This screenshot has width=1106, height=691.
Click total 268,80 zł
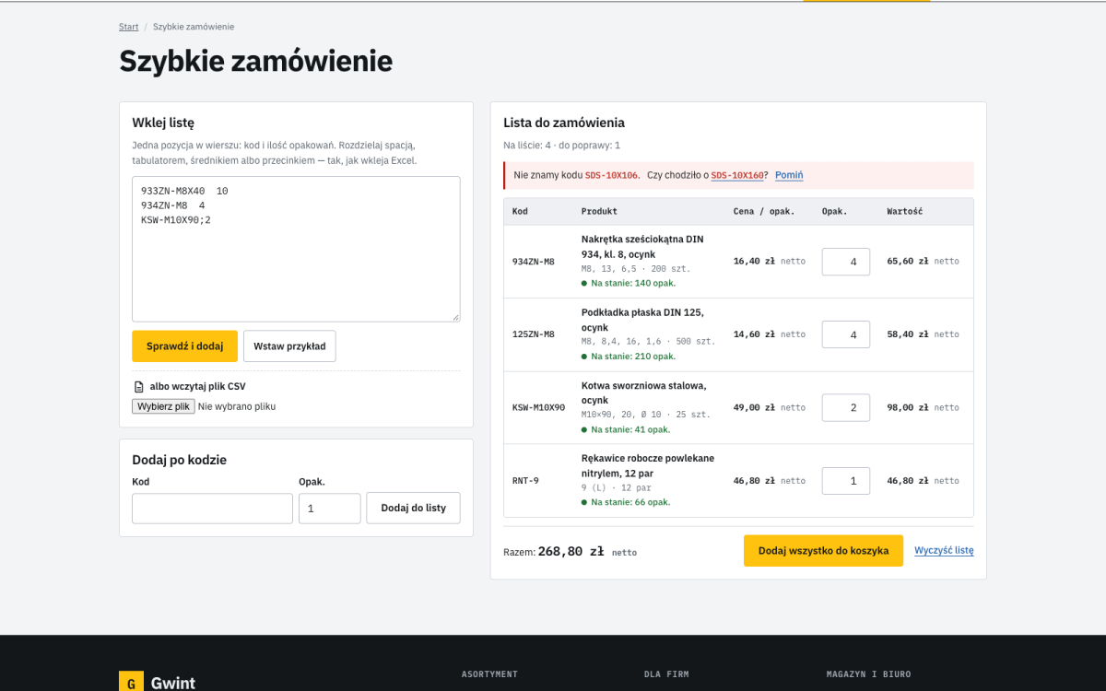[x=571, y=552]
